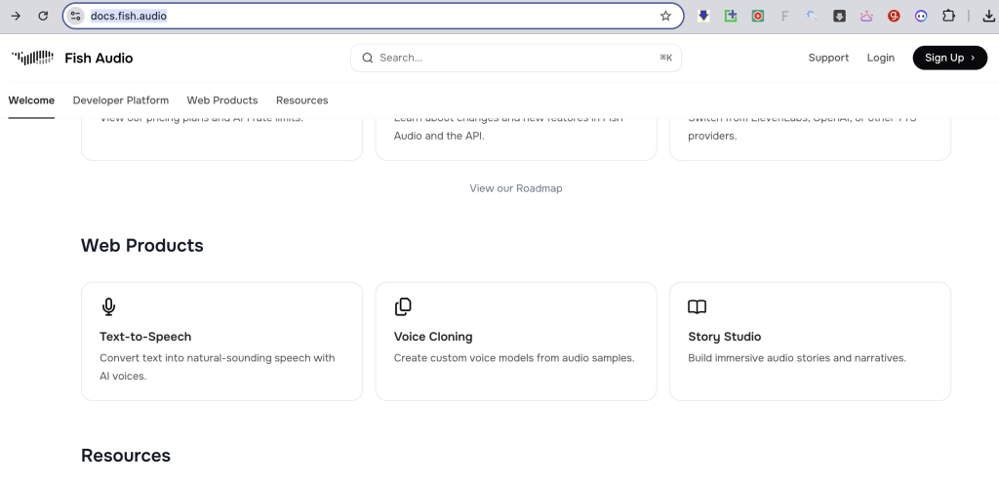This screenshot has width=999, height=485.
Task: Click the browser forward arrow
Action: point(16,16)
